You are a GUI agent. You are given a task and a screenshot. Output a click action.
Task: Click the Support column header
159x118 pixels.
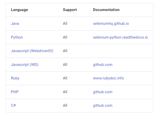point(70,10)
